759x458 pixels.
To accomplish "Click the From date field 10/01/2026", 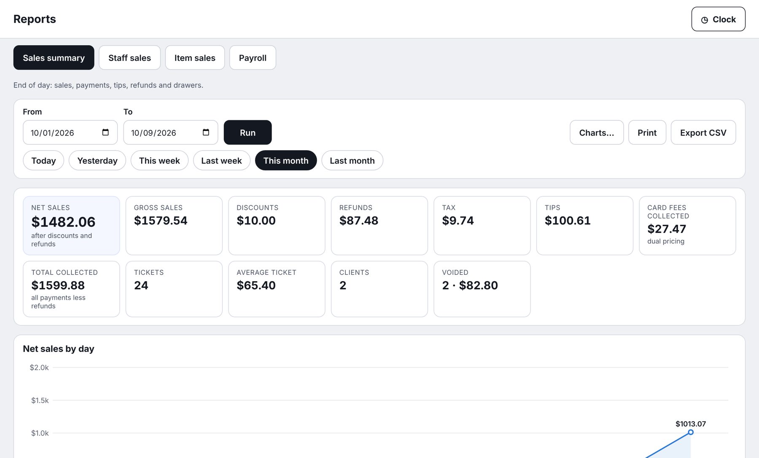I will [70, 133].
